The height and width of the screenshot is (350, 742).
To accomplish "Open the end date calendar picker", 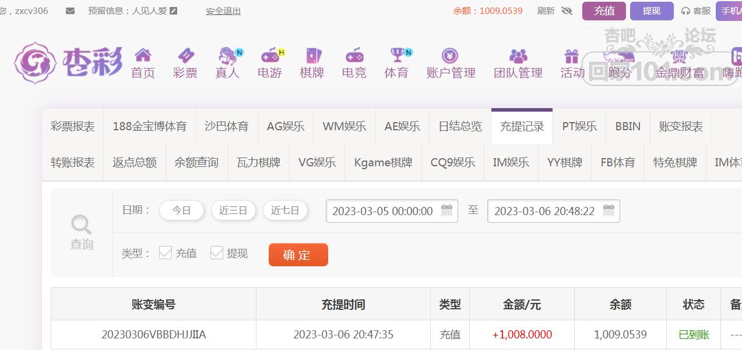I will point(609,210).
